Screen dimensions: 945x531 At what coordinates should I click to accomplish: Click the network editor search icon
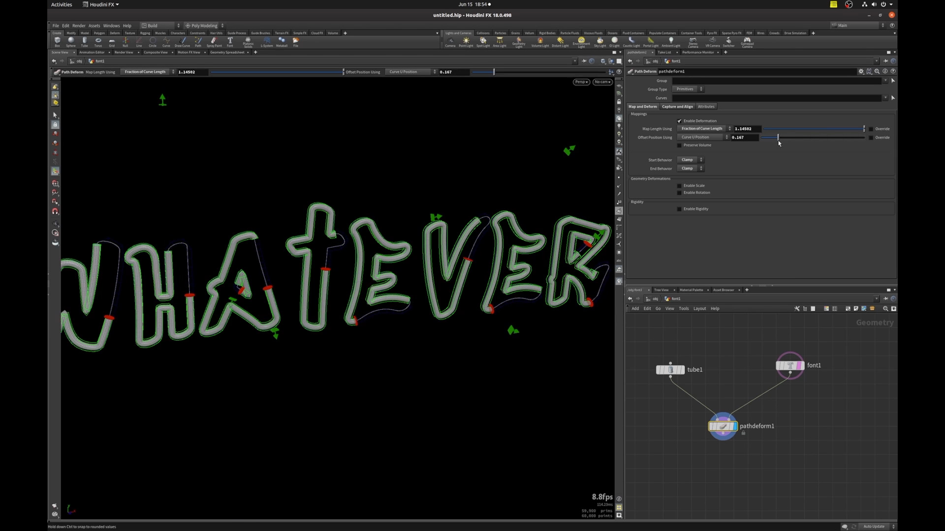click(x=885, y=309)
